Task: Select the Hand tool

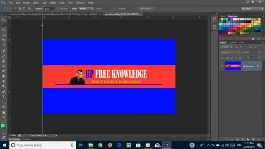Action: coord(4,113)
